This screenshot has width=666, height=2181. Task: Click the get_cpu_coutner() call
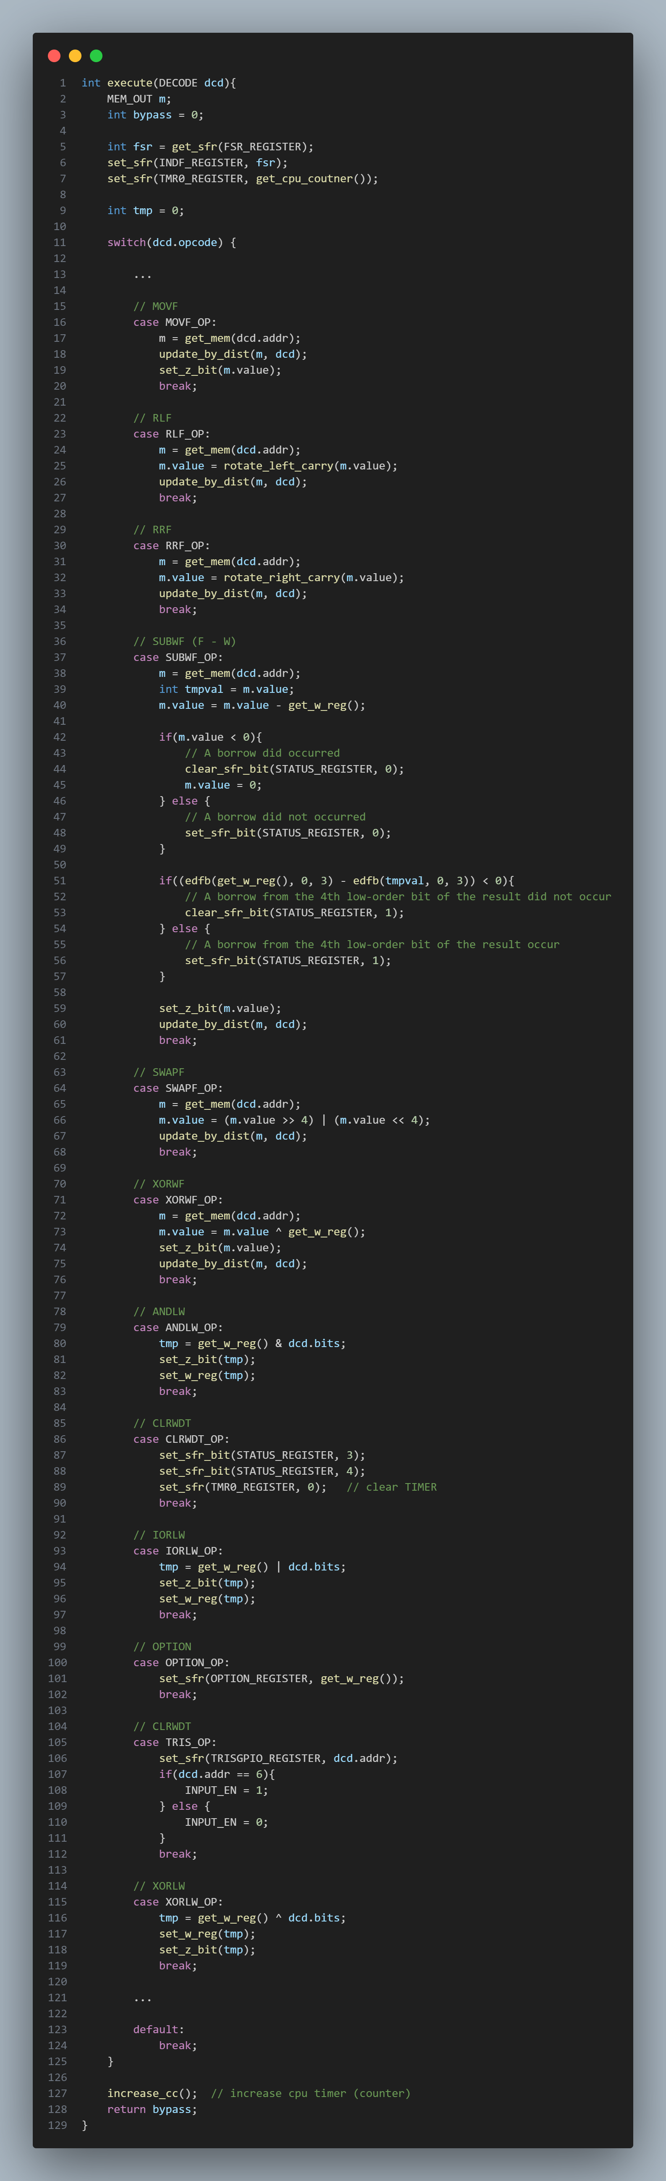314,178
